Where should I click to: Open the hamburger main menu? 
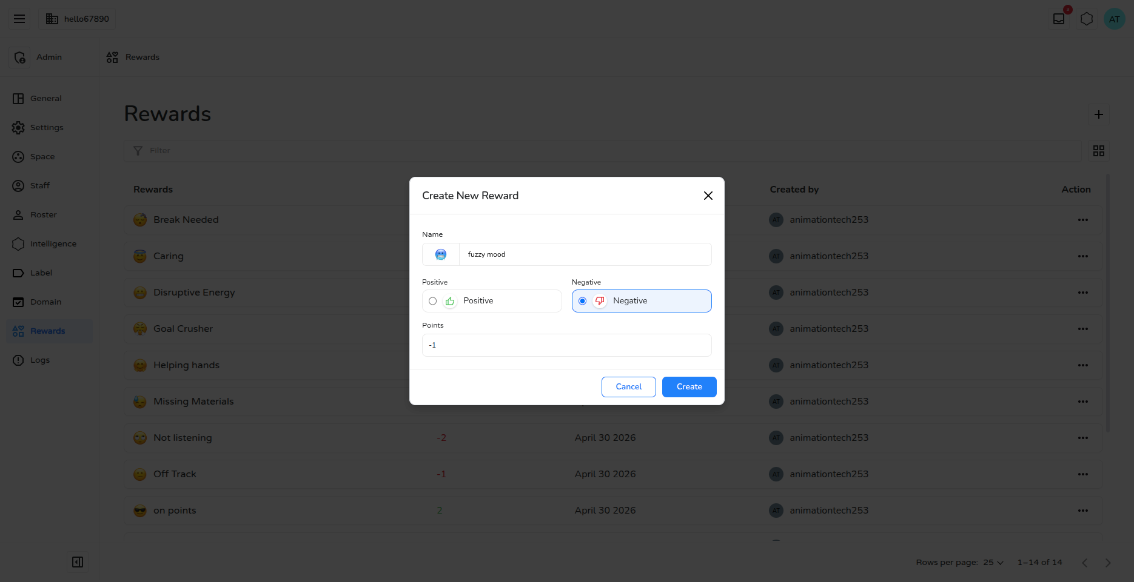tap(19, 19)
